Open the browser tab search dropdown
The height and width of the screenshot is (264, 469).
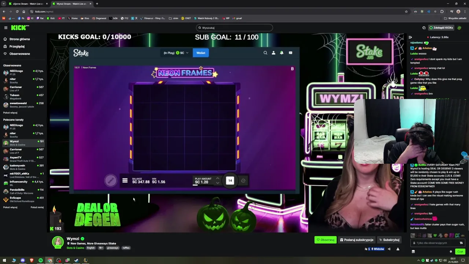[3, 4]
